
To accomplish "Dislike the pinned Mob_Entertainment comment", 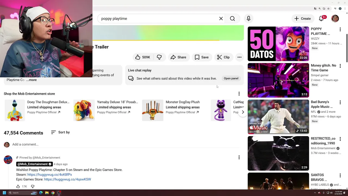I will [33, 186].
